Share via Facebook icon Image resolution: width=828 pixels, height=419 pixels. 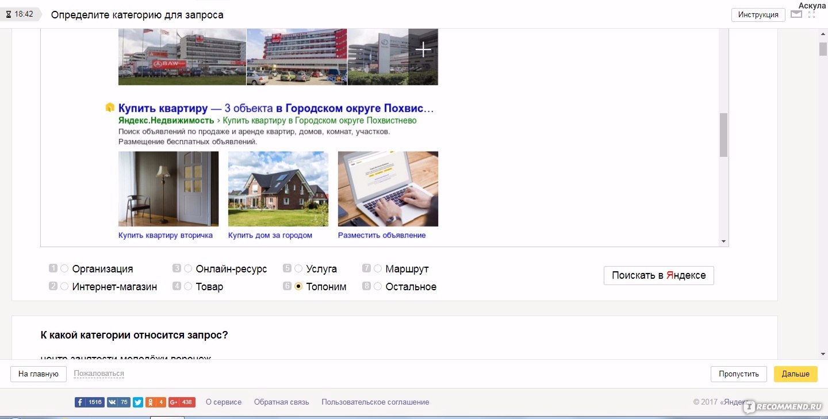click(x=90, y=402)
